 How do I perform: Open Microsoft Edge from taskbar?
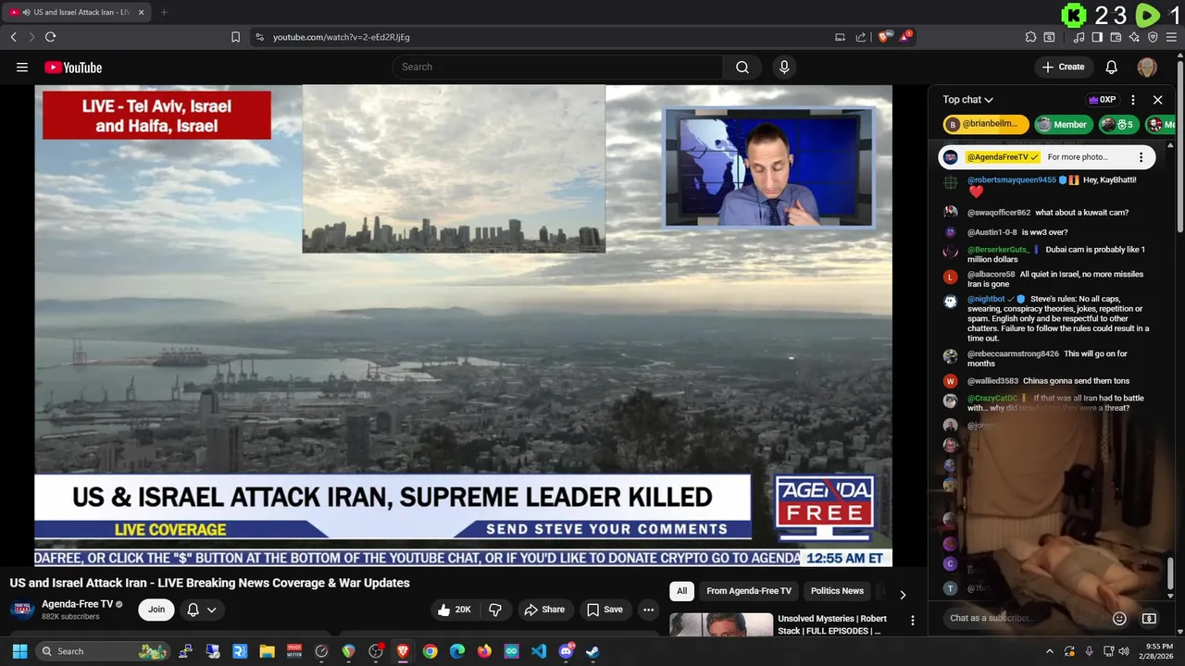point(457,651)
